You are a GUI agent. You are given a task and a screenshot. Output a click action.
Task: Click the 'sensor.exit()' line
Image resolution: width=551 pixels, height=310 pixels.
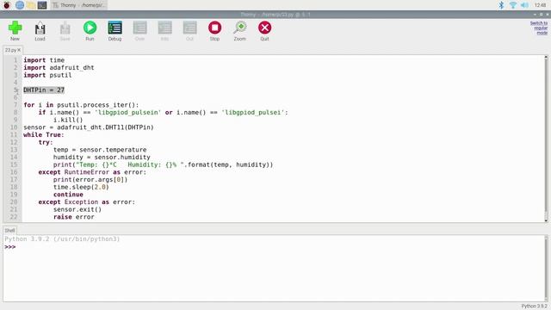[77, 209]
